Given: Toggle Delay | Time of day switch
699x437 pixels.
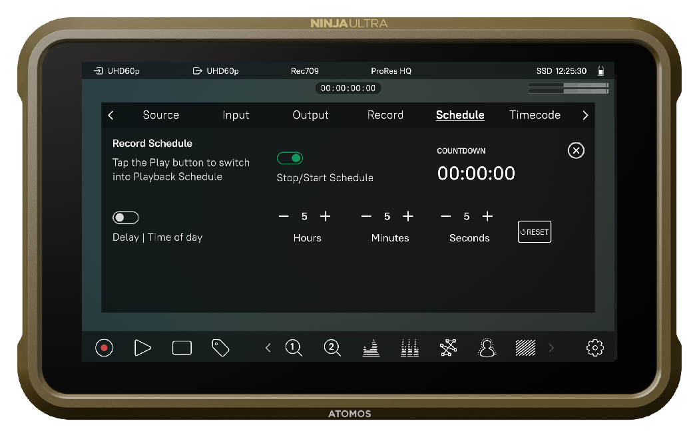Looking at the screenshot, I should (126, 218).
